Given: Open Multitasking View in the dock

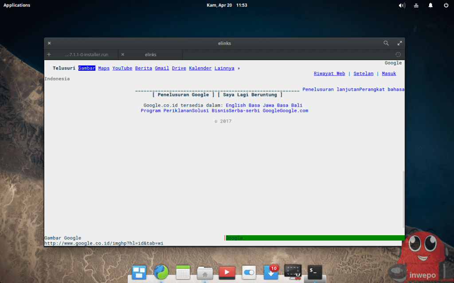Looking at the screenshot, I should 139,272.
